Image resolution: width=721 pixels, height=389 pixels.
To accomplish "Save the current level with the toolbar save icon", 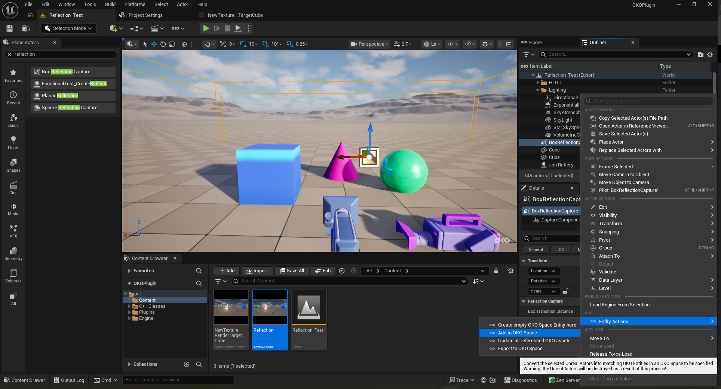I will [10, 28].
